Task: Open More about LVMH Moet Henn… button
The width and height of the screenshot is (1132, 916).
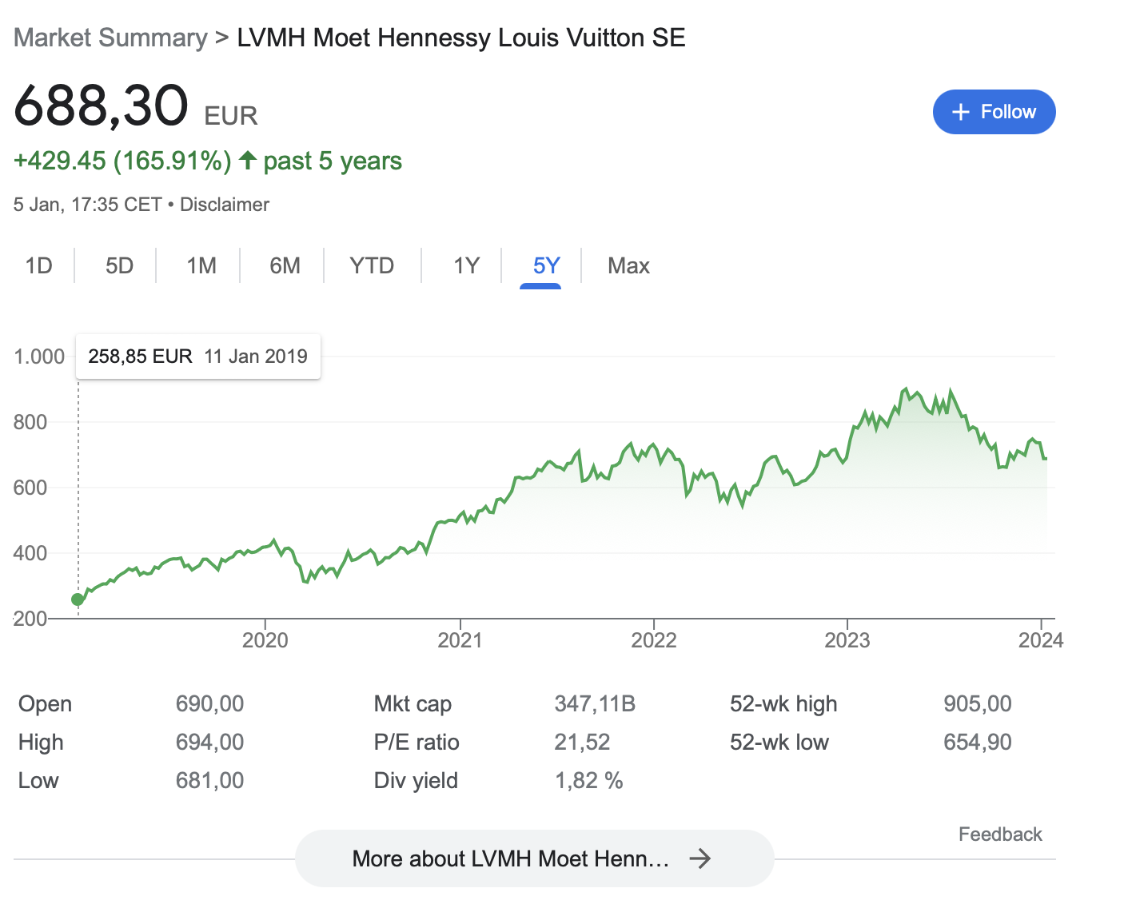Action: (534, 858)
